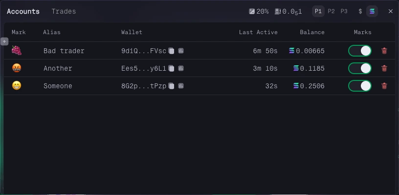Add a new account with plus icon
Screen dimensions: 399x195
point(4,41)
